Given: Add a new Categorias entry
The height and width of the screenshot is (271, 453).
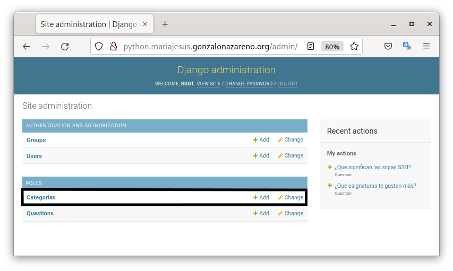Looking at the screenshot, I should point(261,197).
